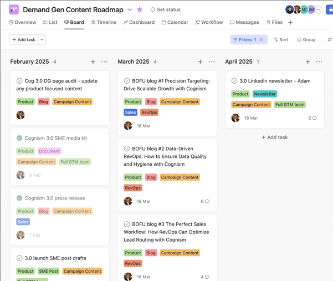Click RevOps tag on BOFU blog #2 card

(x=133, y=188)
